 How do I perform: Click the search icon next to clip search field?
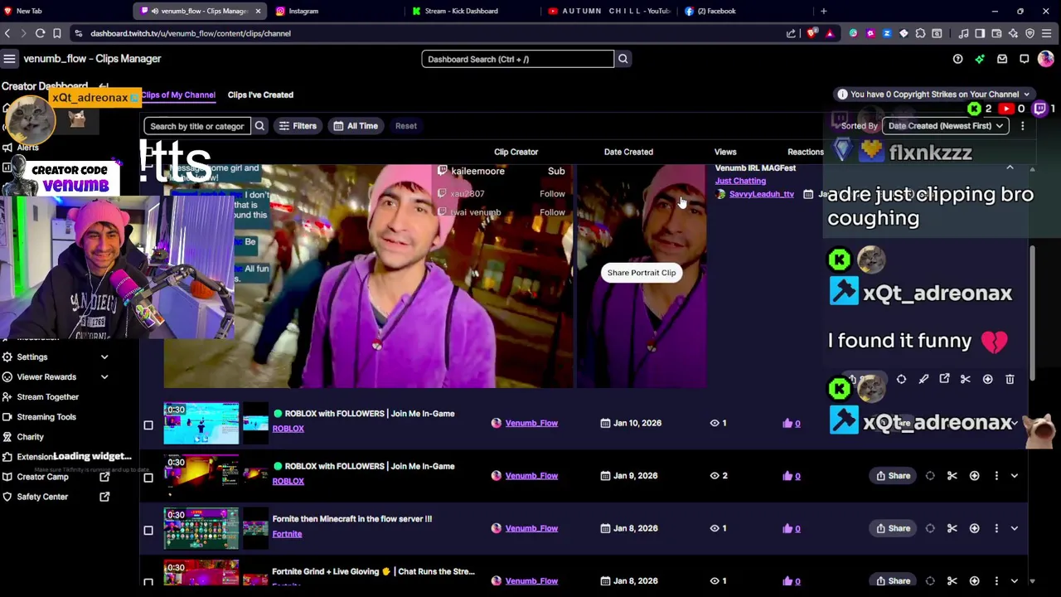(259, 126)
